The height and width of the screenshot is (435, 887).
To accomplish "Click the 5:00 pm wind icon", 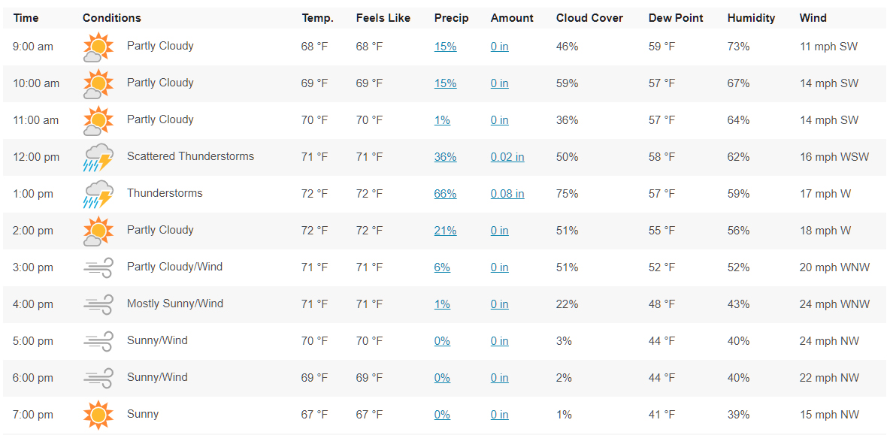I will point(98,341).
